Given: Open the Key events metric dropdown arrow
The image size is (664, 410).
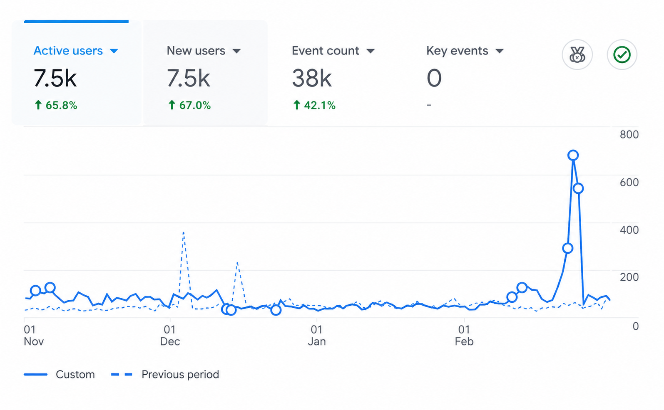Looking at the screenshot, I should point(500,51).
